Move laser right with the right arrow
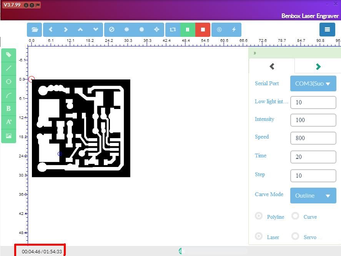The height and width of the screenshot is (256, 341). coord(66,30)
